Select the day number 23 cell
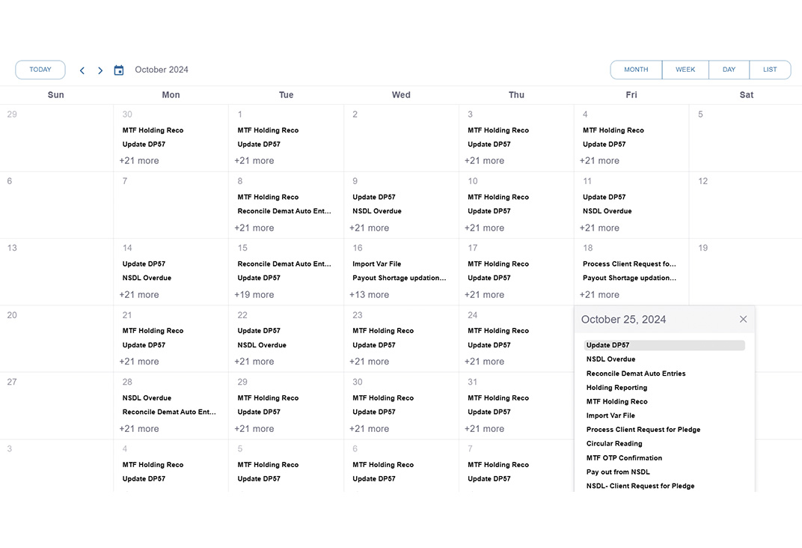The width and height of the screenshot is (802, 548). [358, 315]
